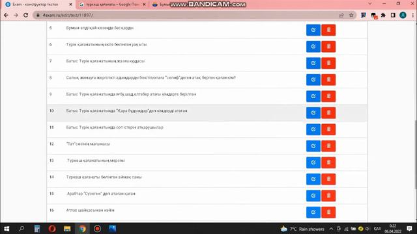Delete question 11 with red trash button
417x234 pixels.
click(328, 129)
